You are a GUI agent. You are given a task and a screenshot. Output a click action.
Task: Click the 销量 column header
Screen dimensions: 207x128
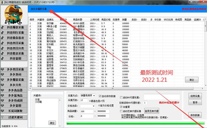pos(125,20)
